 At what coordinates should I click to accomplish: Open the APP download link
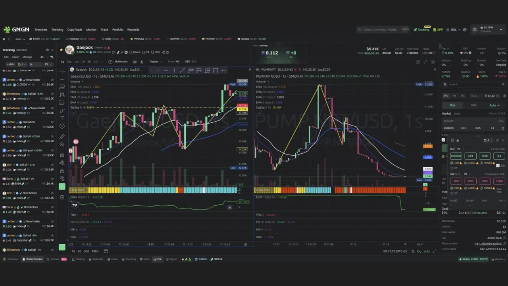coord(438,30)
